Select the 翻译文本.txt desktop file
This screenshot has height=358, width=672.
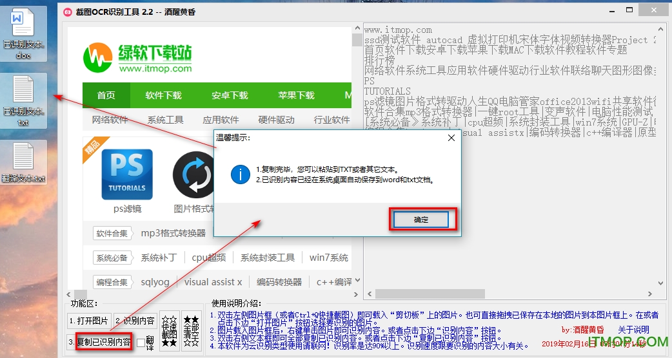tap(23, 162)
